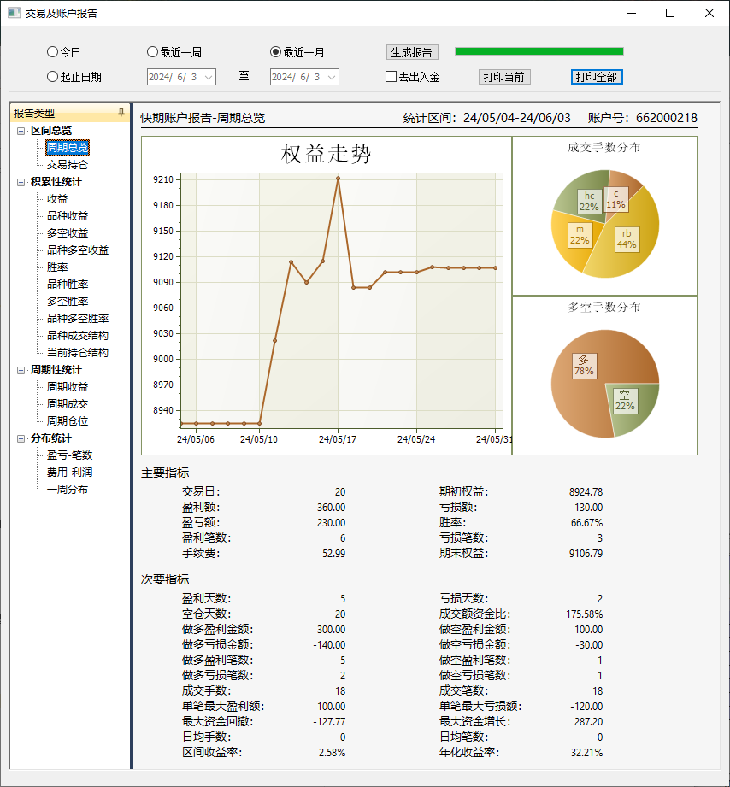The height and width of the screenshot is (787, 730).
Task: Open the start date dropdown picker
Action: click(209, 77)
